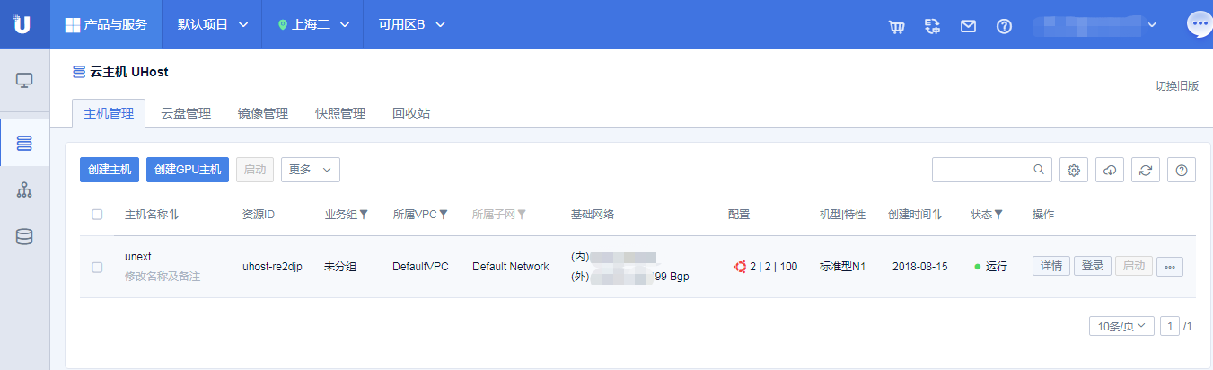Switch to 回收站 tab
This screenshot has height=370, width=1213.
pyautogui.click(x=411, y=113)
